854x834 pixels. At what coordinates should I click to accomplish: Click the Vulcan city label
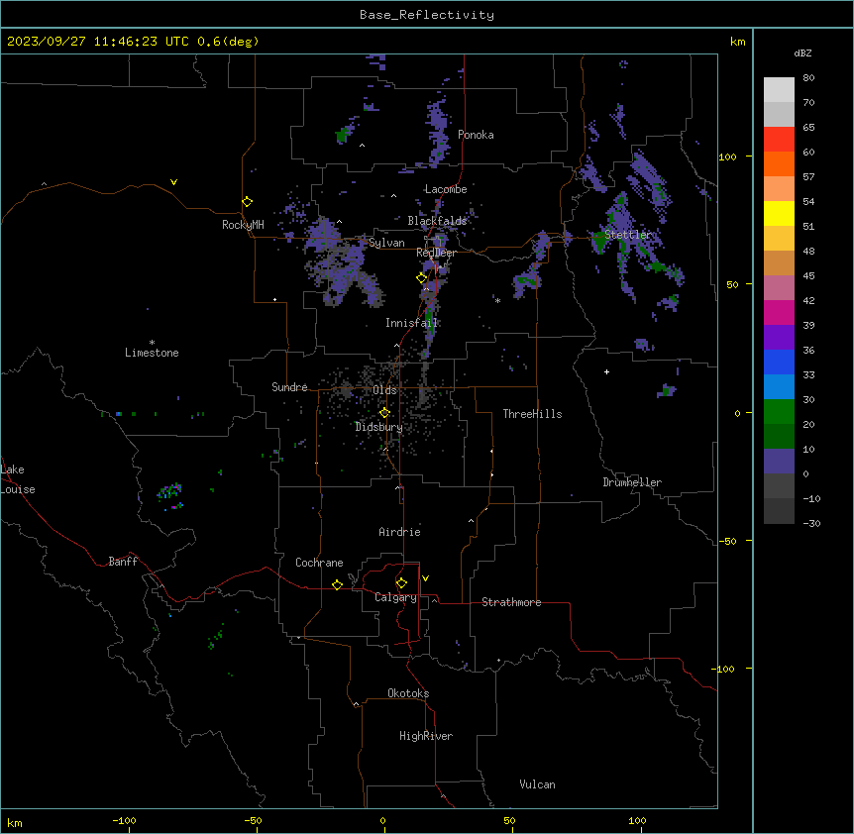tap(537, 784)
